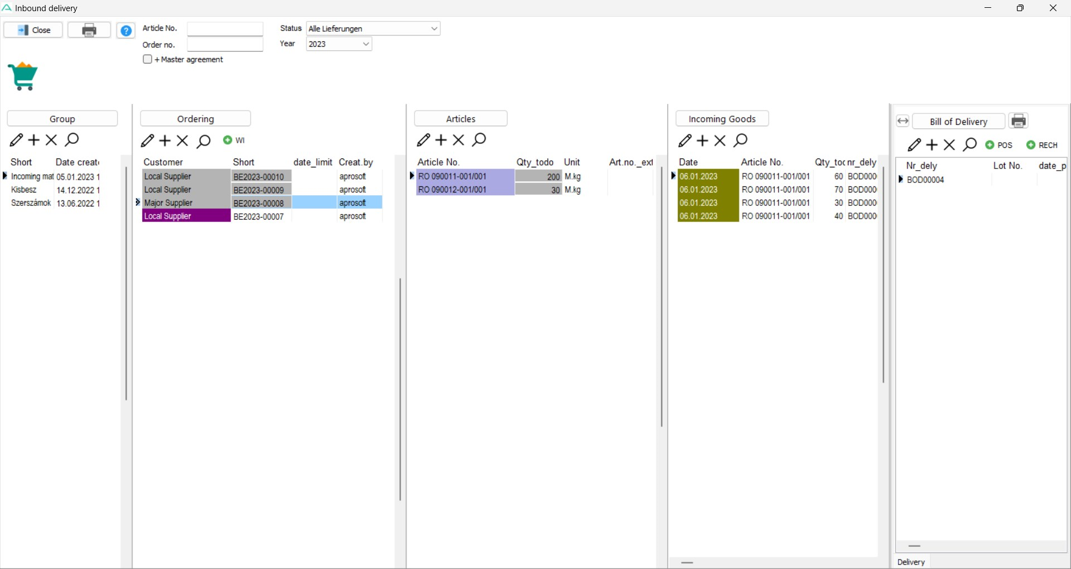1071x569 pixels.
Task: Click the Incoming Goods header button
Action: (722, 119)
